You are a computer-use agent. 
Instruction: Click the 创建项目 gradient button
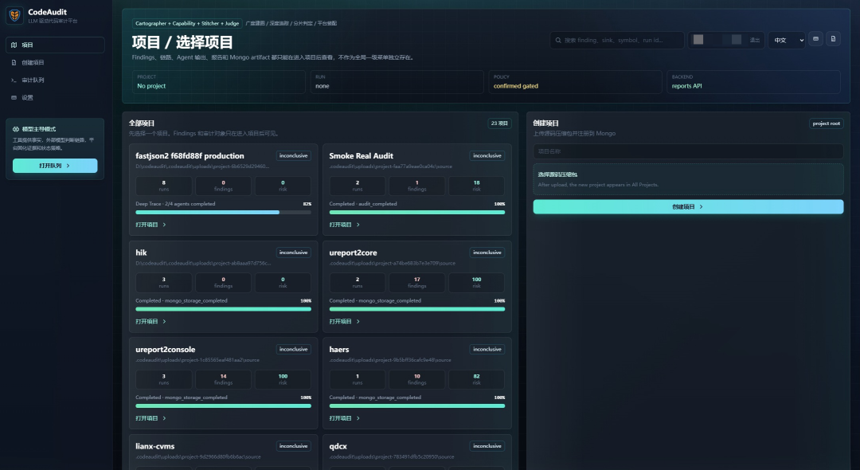pyautogui.click(x=688, y=207)
